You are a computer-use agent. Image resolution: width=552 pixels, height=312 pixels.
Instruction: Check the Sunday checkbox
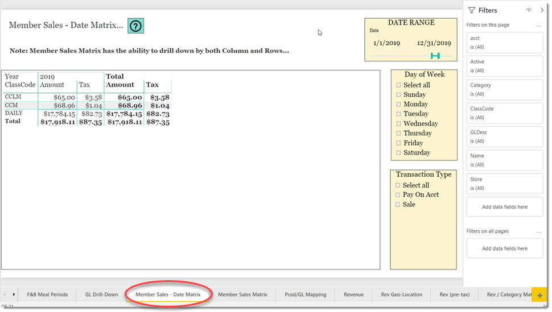point(398,94)
